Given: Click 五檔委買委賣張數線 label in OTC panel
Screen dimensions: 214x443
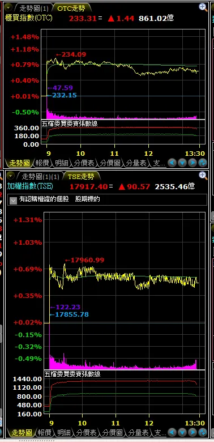Looking at the screenshot, I should click(70, 123).
